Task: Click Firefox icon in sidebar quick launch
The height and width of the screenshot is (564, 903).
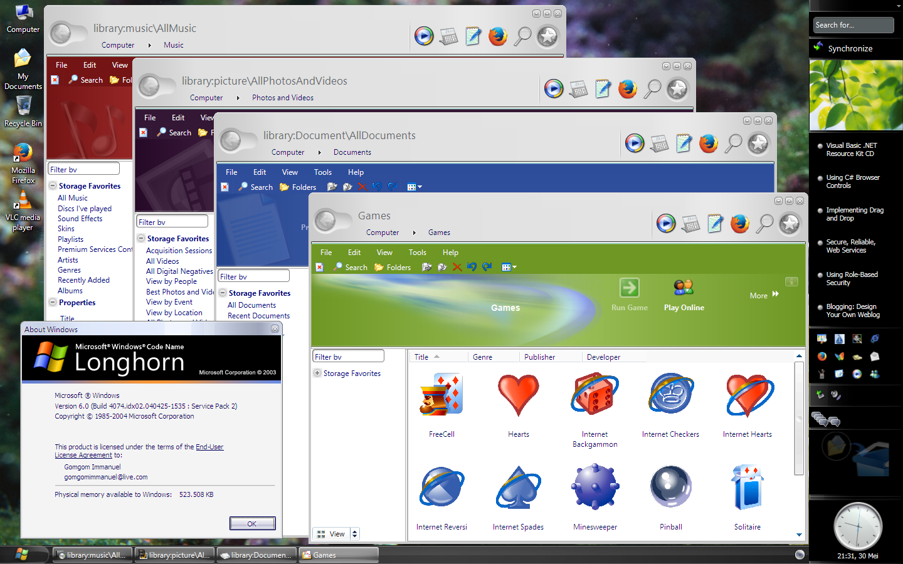Action: (822, 357)
